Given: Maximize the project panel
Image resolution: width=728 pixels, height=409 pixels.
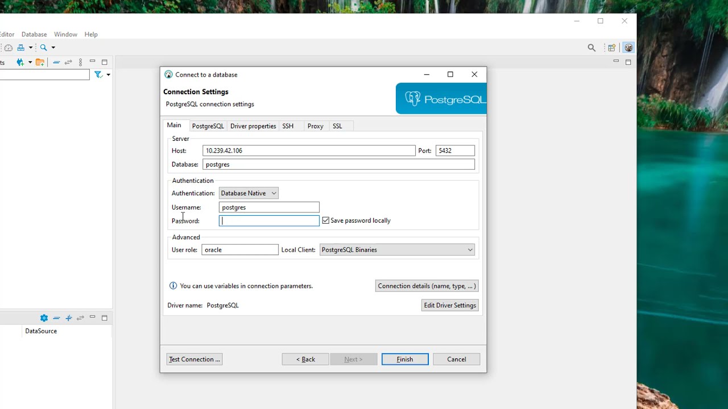Looking at the screenshot, I should coord(105,318).
